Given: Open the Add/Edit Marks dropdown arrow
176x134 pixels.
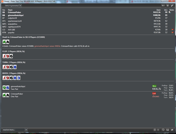Looking at the screenshot, I should (26, 130).
